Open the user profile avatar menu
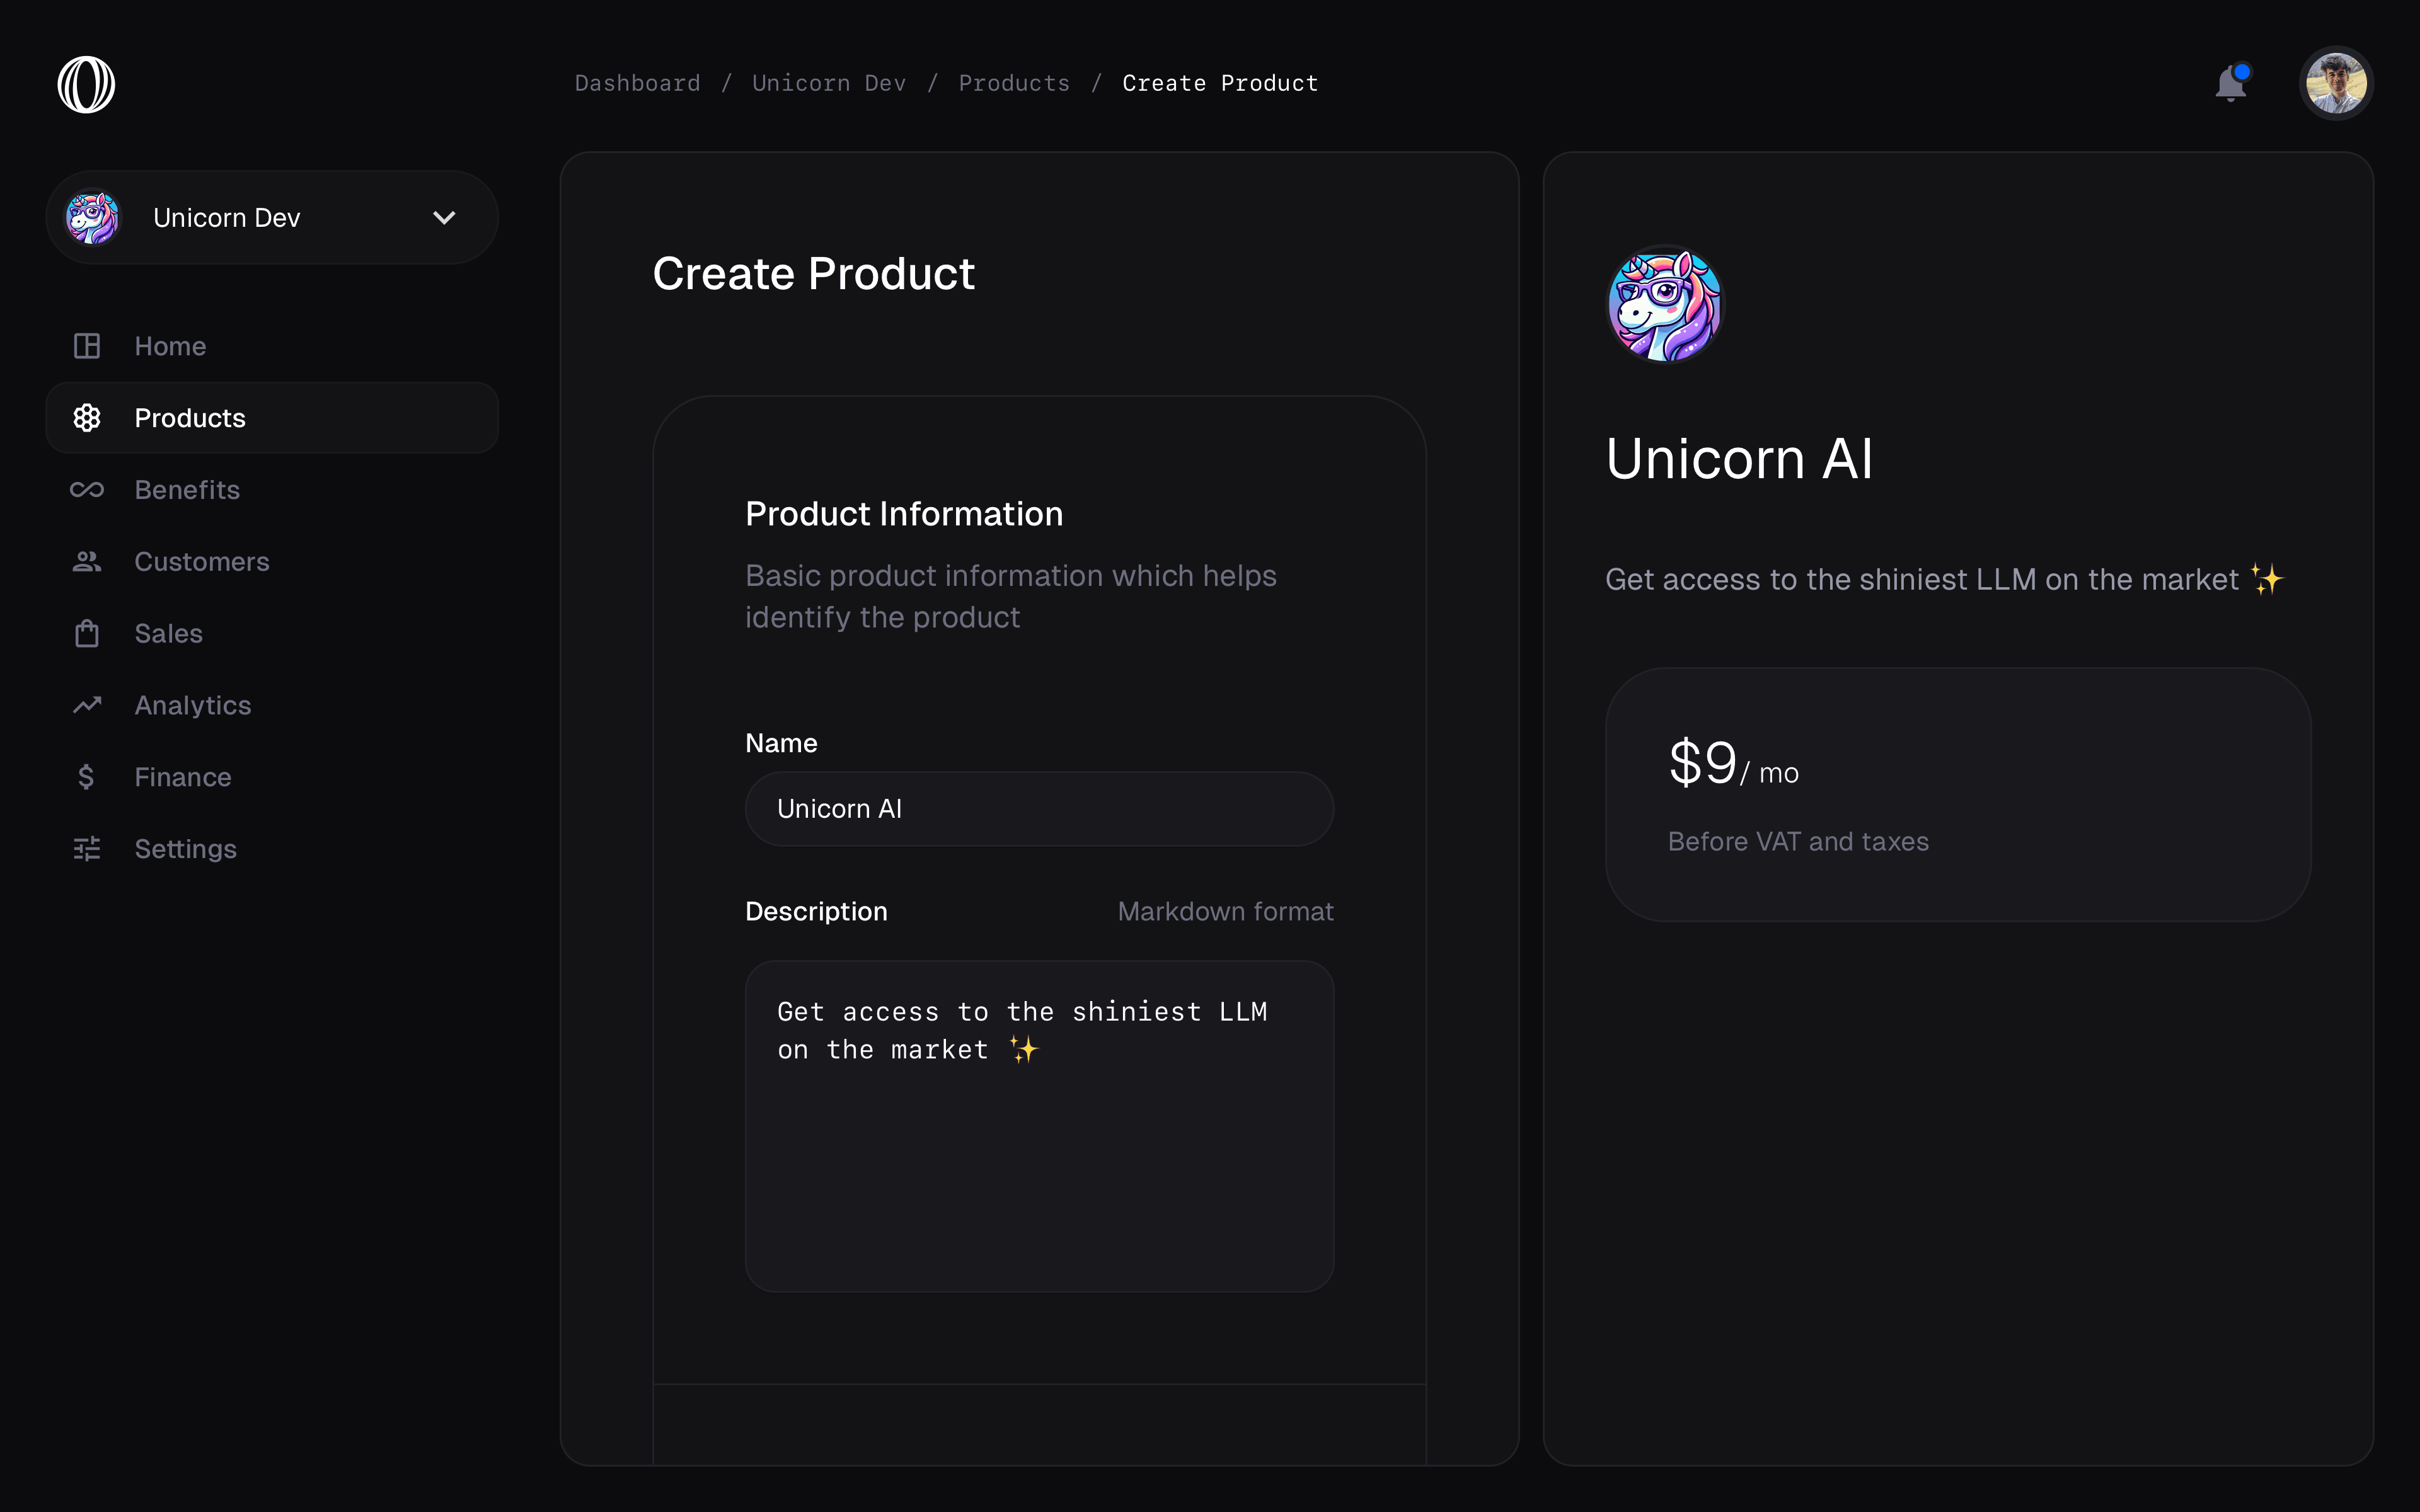This screenshot has height=1512, width=2420. (2336, 84)
